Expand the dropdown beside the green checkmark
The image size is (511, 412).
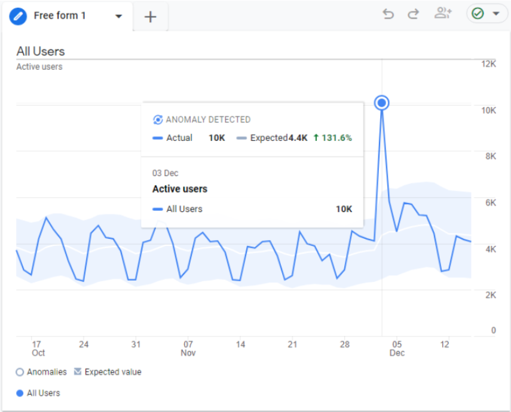(495, 14)
